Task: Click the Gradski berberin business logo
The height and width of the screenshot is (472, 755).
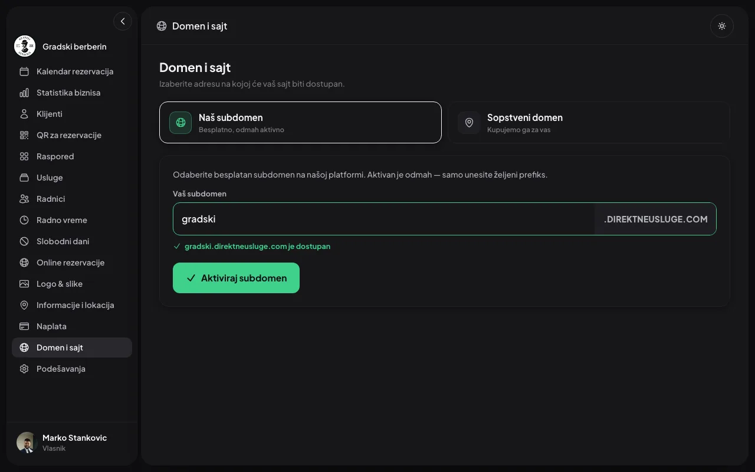Action: (x=25, y=46)
